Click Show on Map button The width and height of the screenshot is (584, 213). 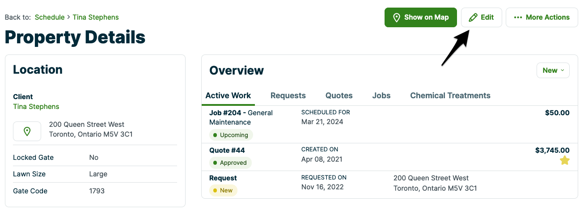[x=420, y=17]
